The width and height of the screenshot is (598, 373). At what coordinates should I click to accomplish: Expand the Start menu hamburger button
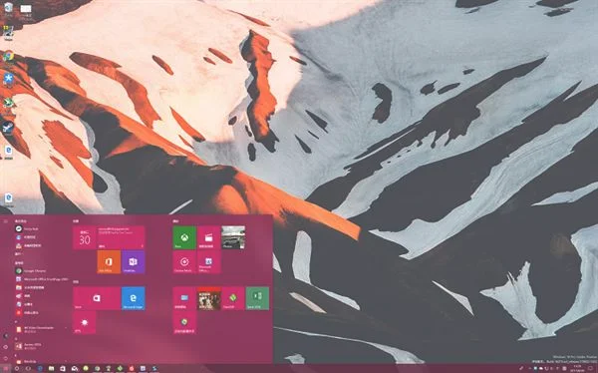5,220
